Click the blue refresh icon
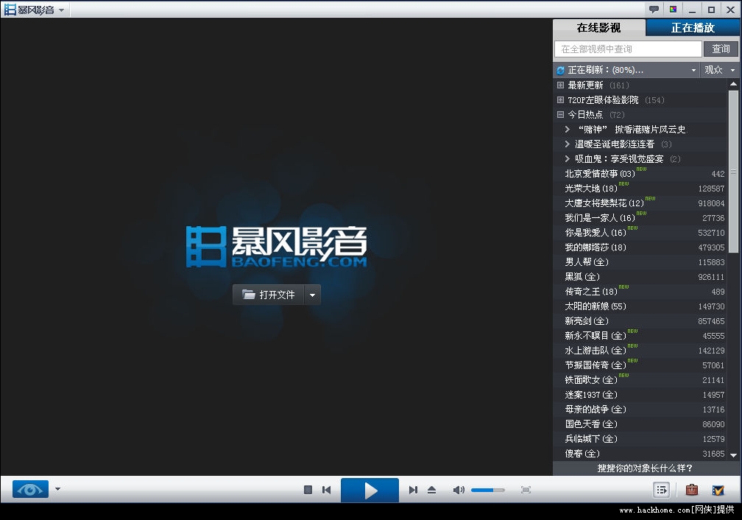 point(560,70)
